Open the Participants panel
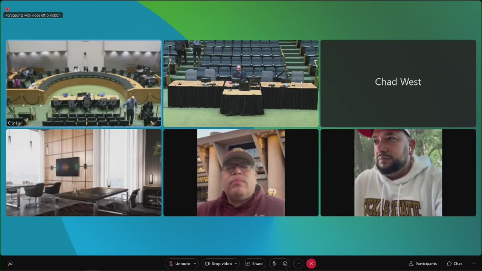 (423, 263)
